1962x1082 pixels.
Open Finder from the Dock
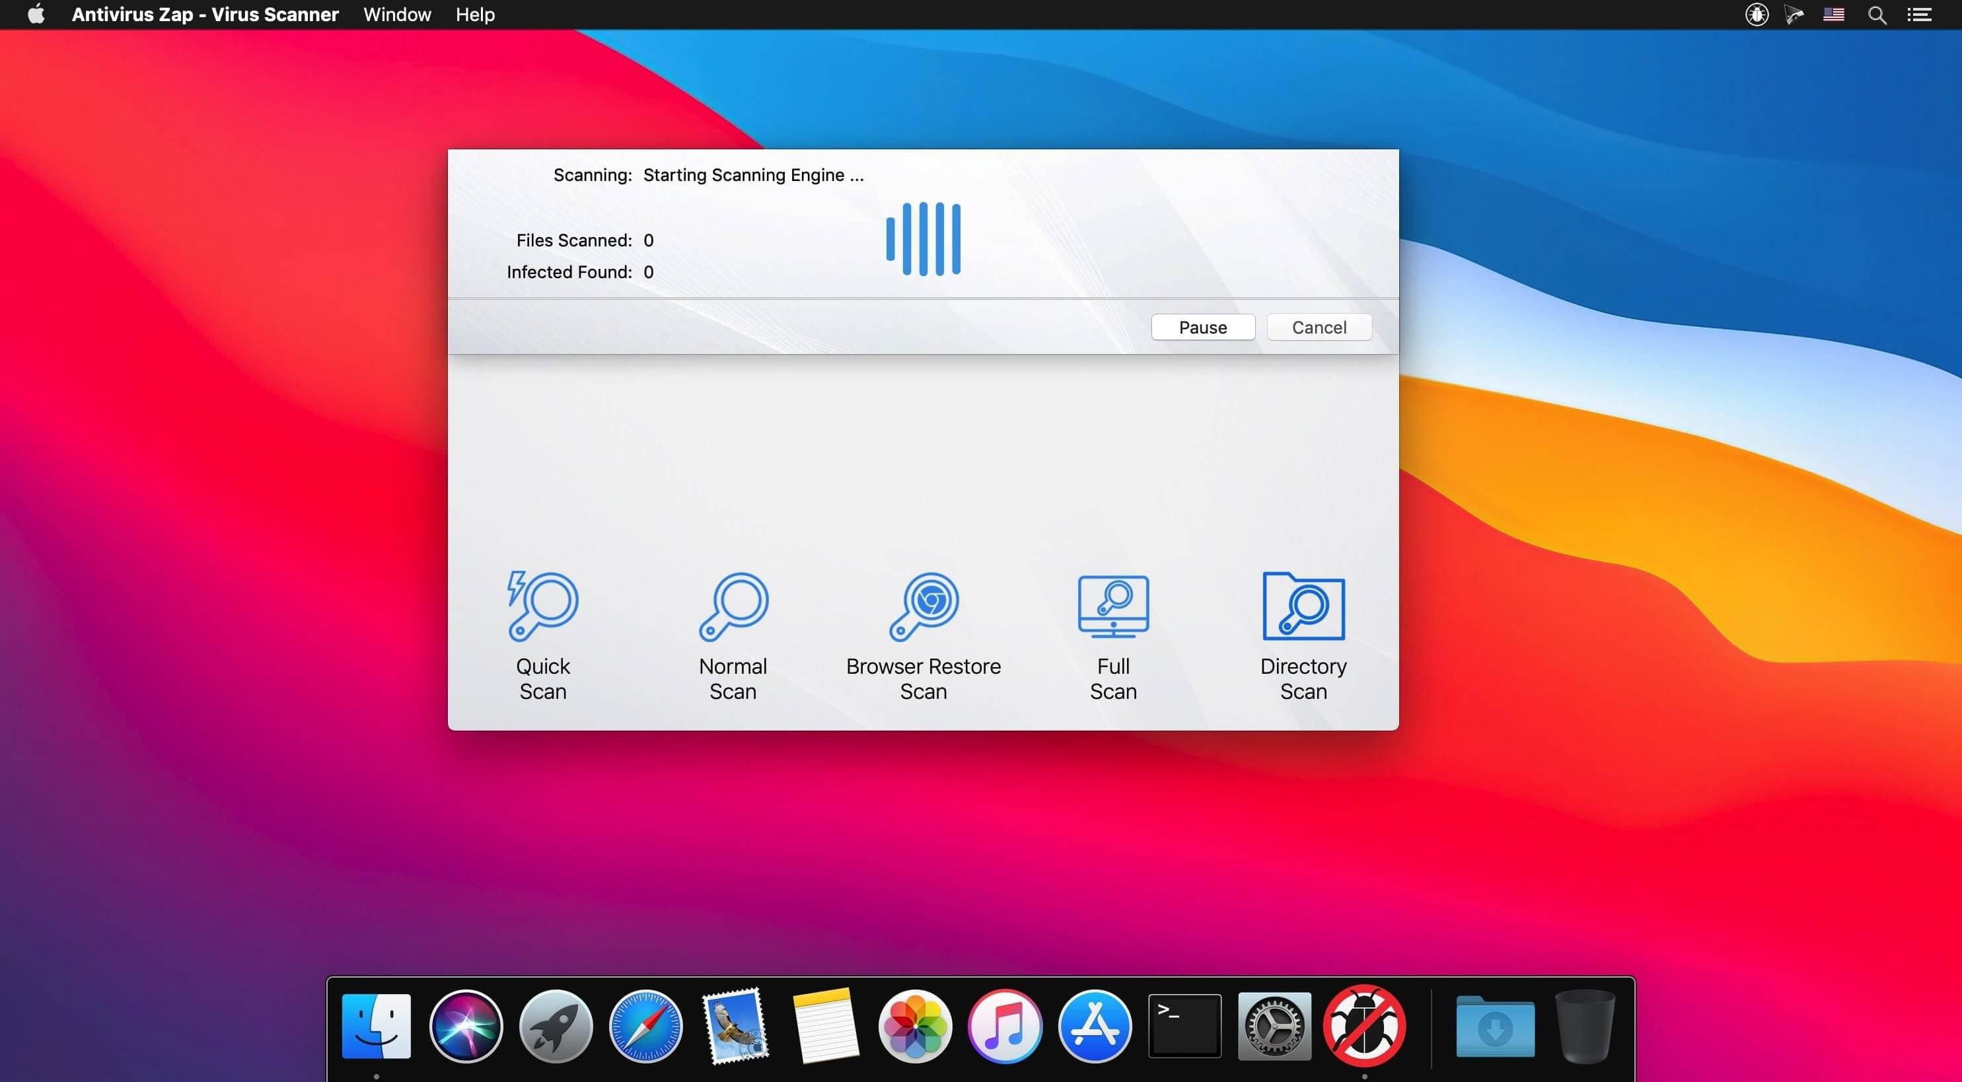pyautogui.click(x=377, y=1026)
